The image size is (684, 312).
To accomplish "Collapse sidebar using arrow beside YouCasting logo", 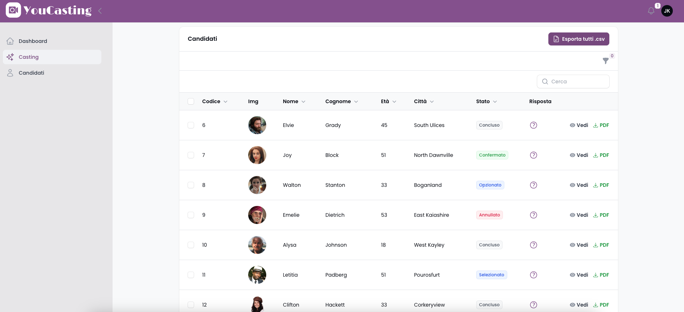I will coord(100,11).
